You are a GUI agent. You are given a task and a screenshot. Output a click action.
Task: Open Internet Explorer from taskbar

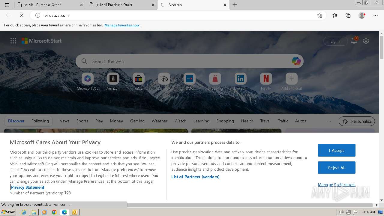coord(24,212)
